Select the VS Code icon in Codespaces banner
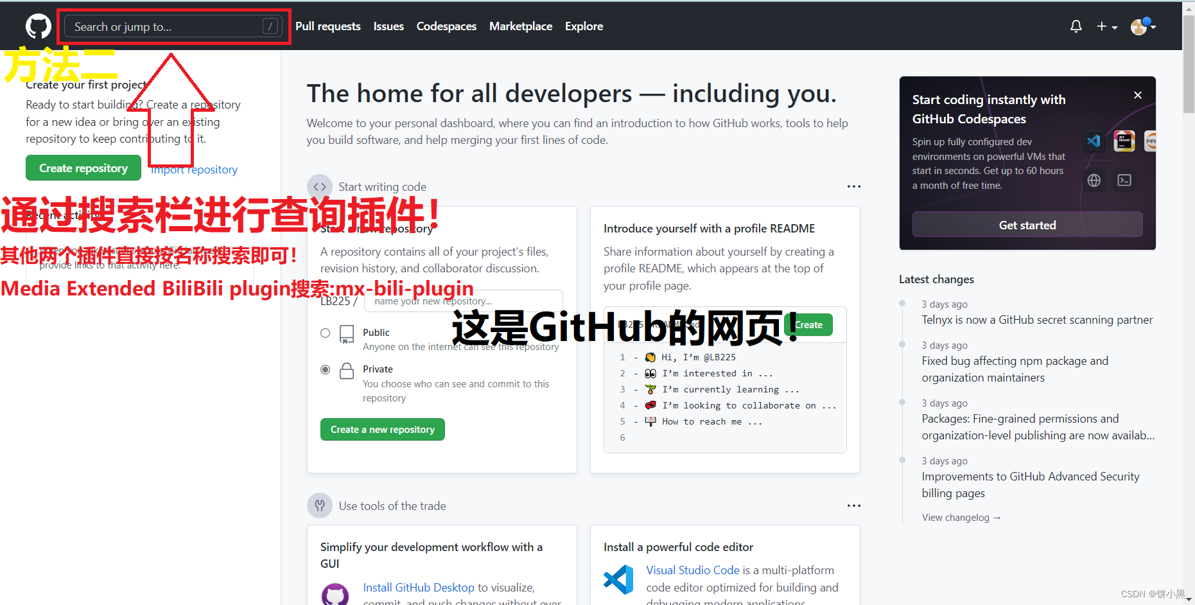This screenshot has width=1195, height=605. click(x=1094, y=141)
